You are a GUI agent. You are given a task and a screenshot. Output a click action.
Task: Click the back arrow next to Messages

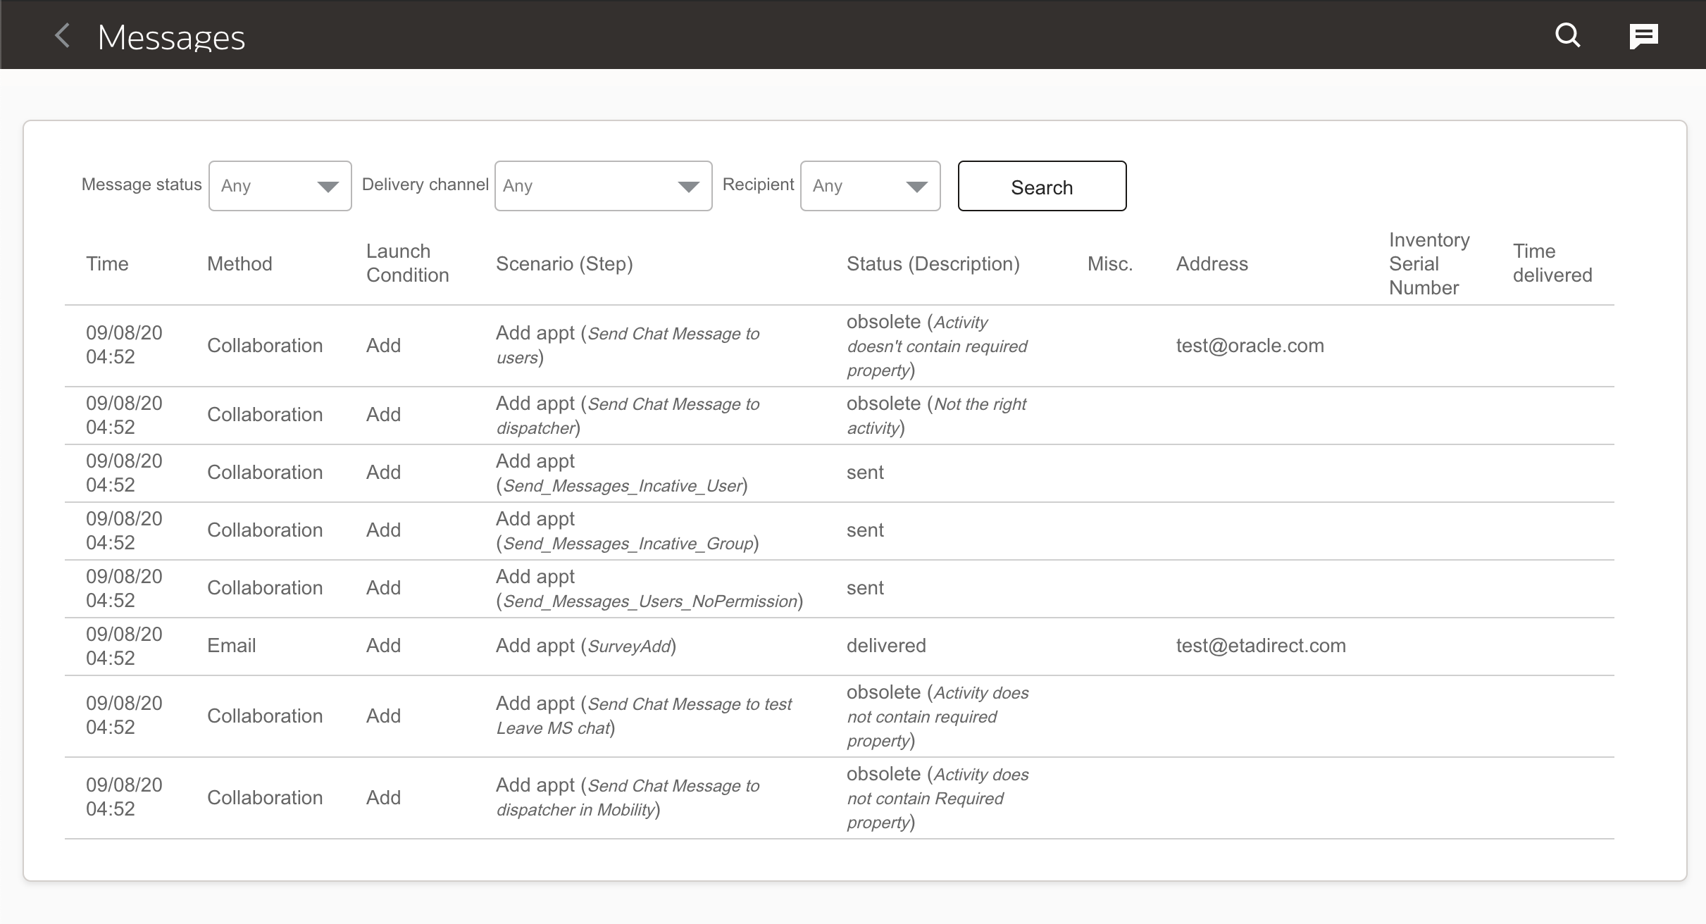62,36
